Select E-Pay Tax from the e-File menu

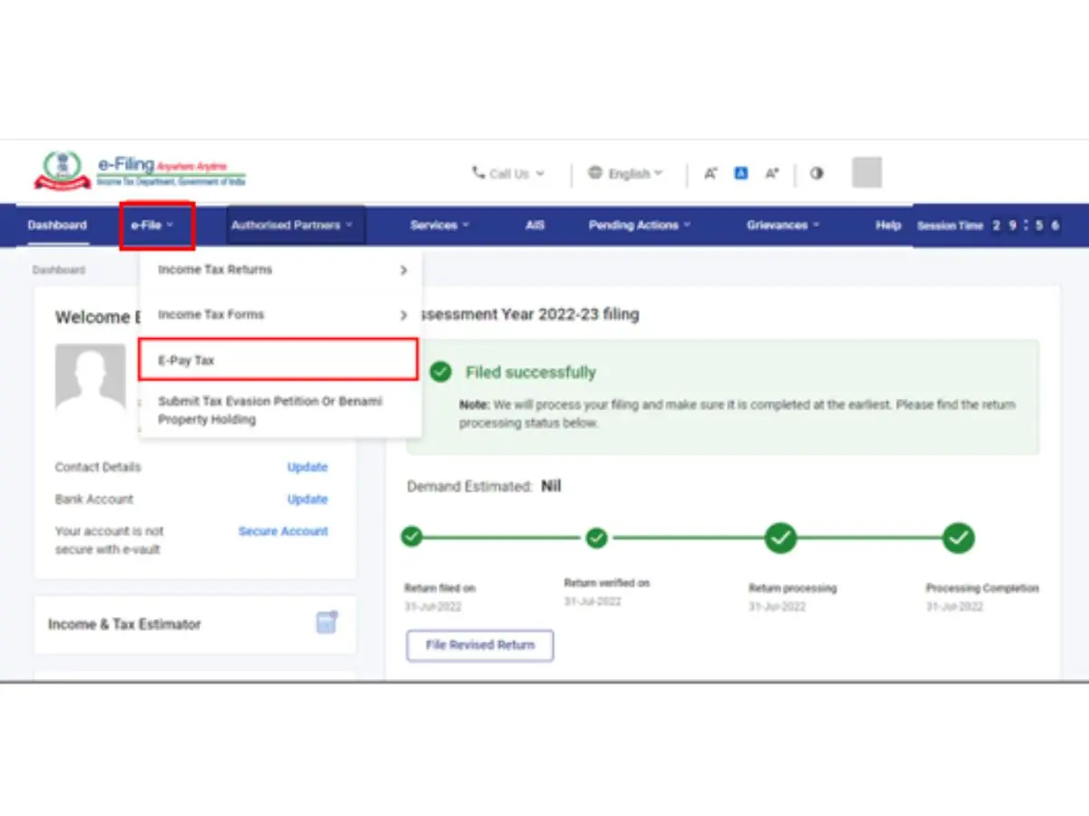point(185,359)
